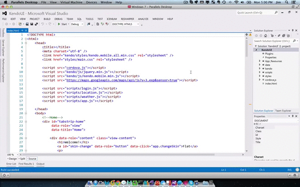Open the Toolbox side tab

(x=3, y=32)
